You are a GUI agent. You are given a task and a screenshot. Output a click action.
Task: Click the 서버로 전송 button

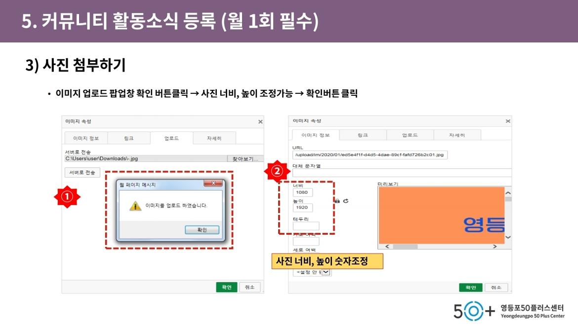click(83, 172)
